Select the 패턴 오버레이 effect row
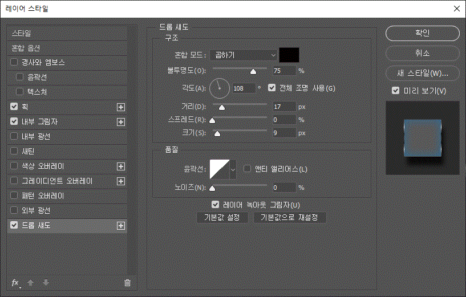The width and height of the screenshot is (466, 297). point(67,196)
